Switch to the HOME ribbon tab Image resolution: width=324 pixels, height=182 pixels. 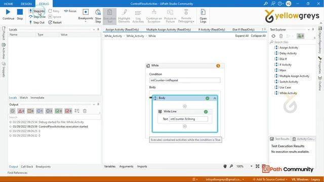[x=9, y=4]
